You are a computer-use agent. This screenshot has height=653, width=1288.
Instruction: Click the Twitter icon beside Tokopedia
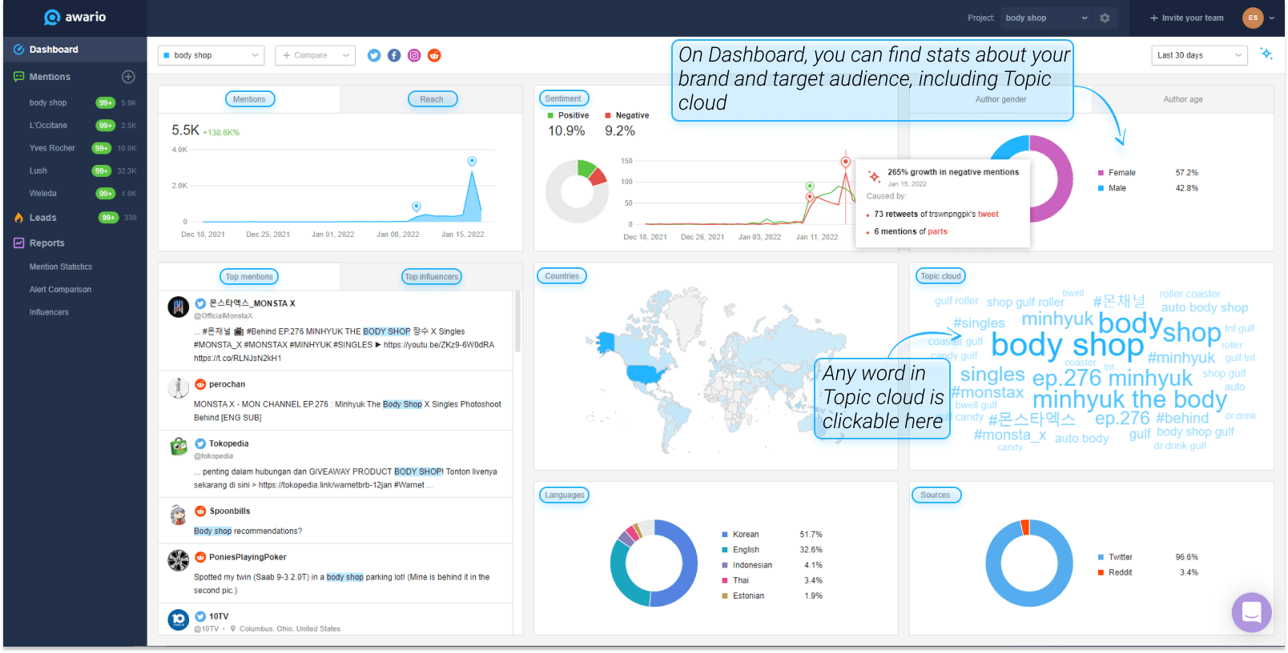200,443
